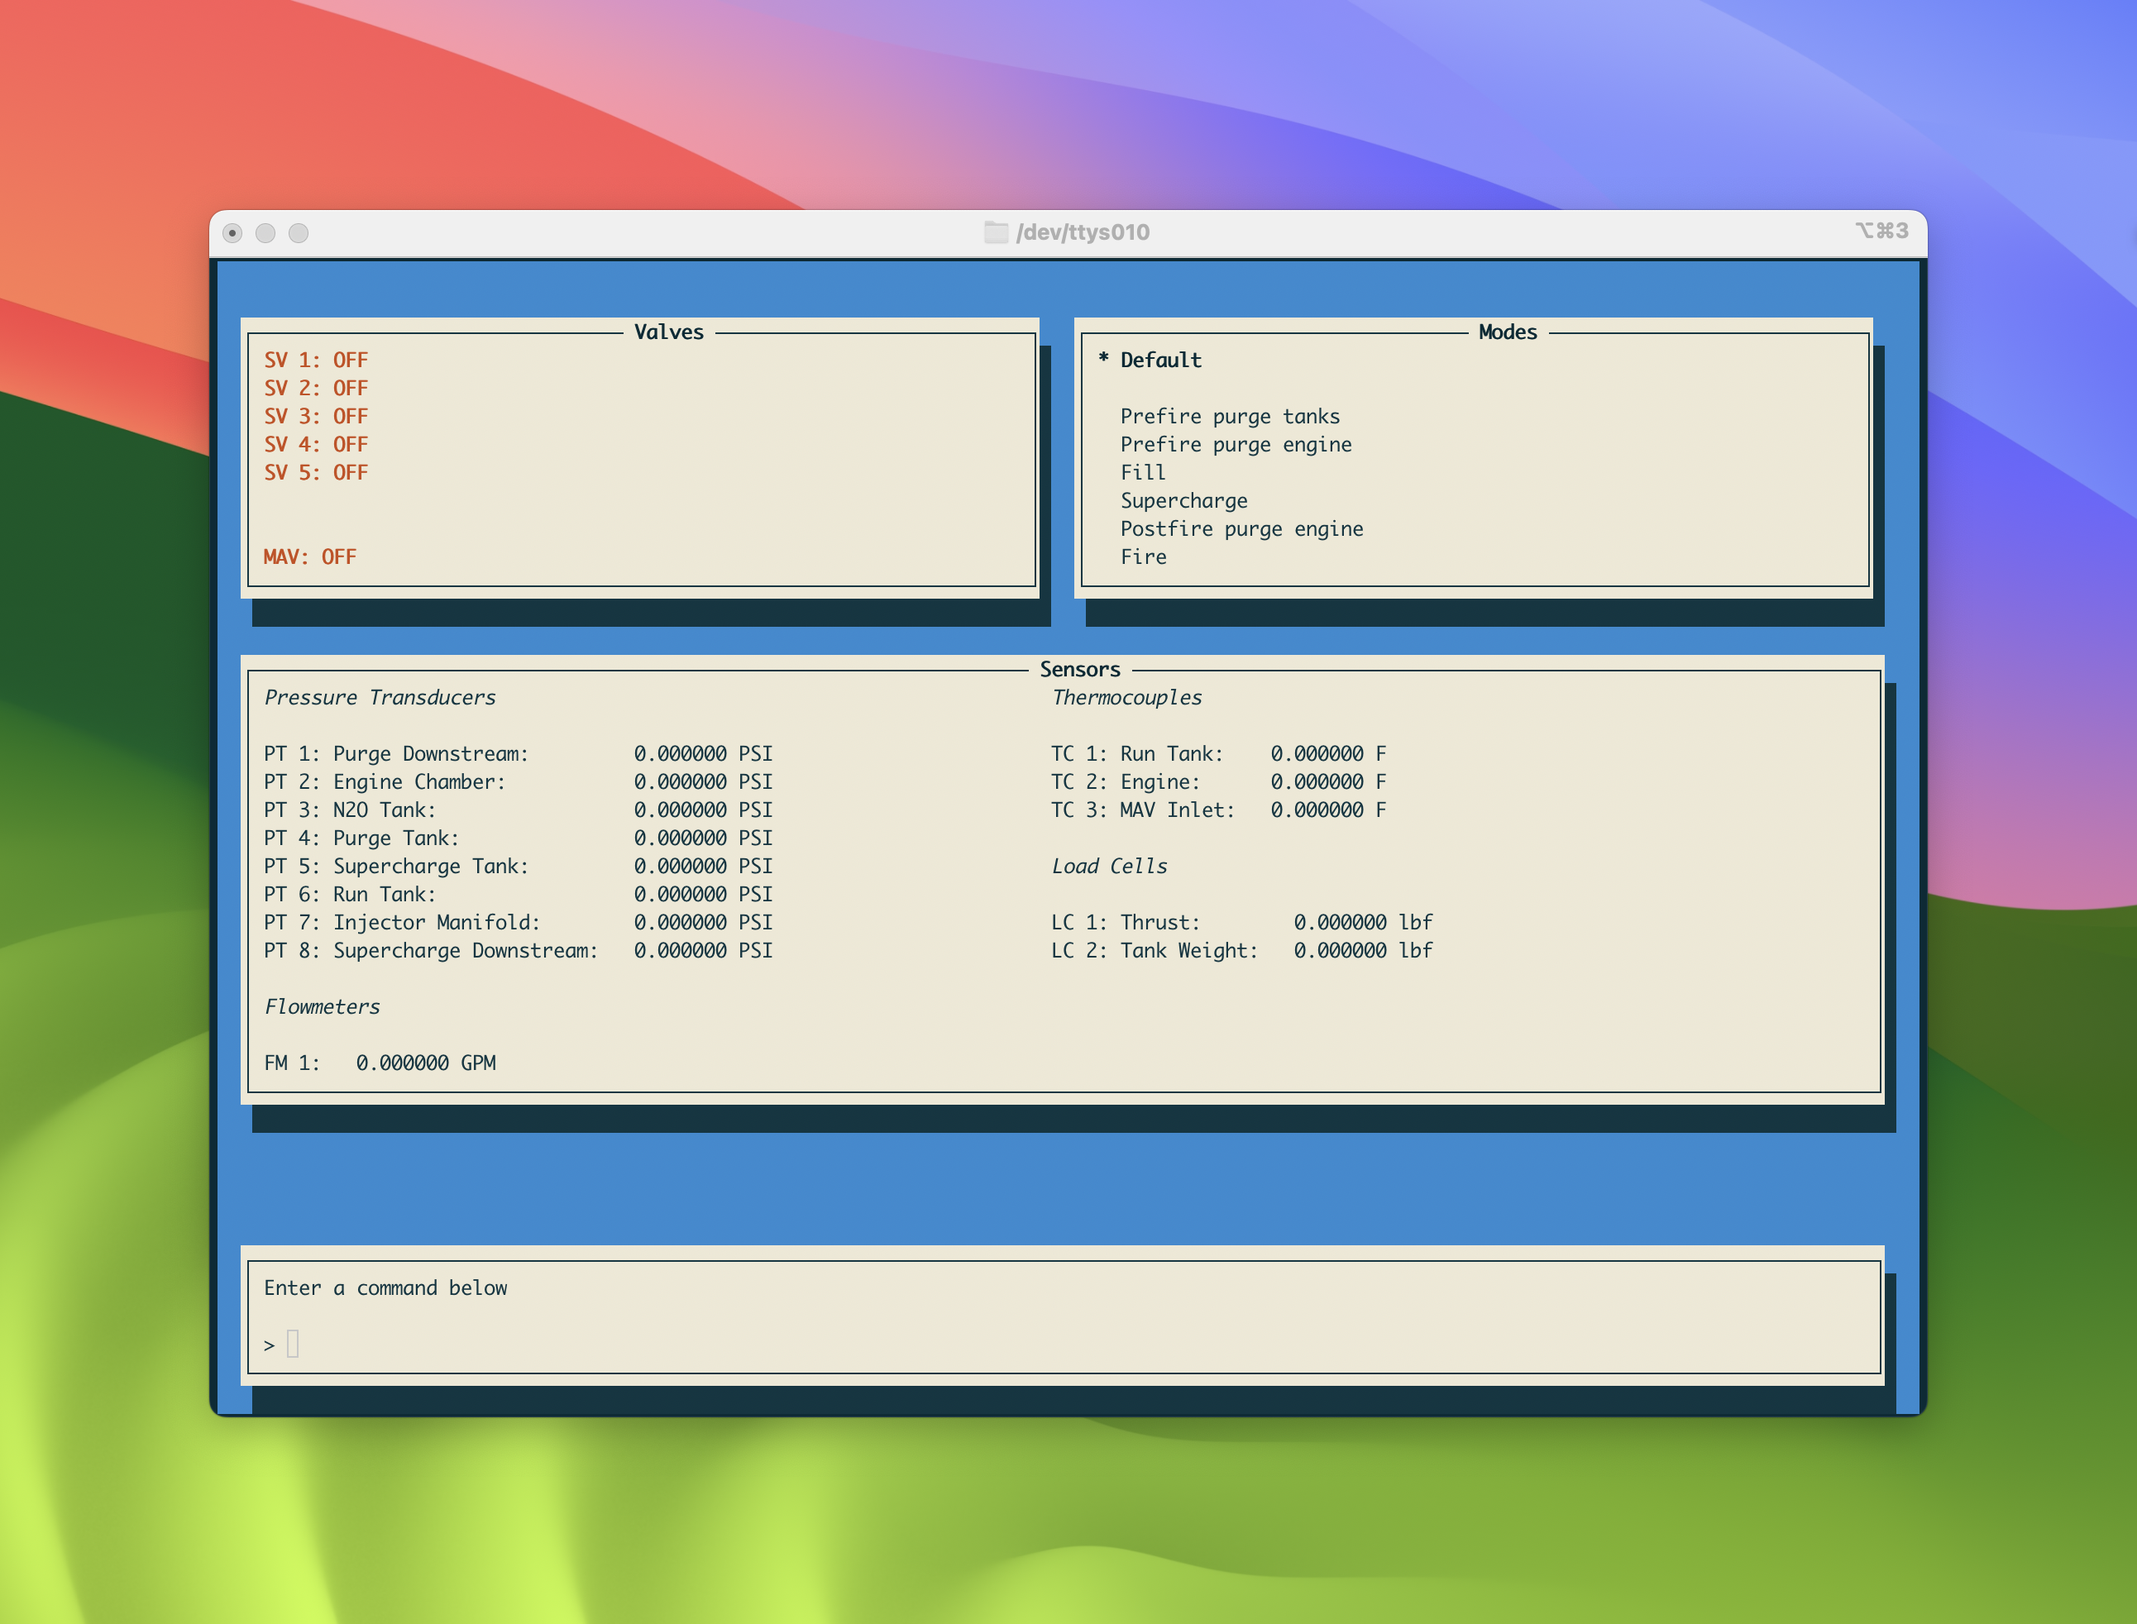Choose the Fire mode

[1144, 556]
